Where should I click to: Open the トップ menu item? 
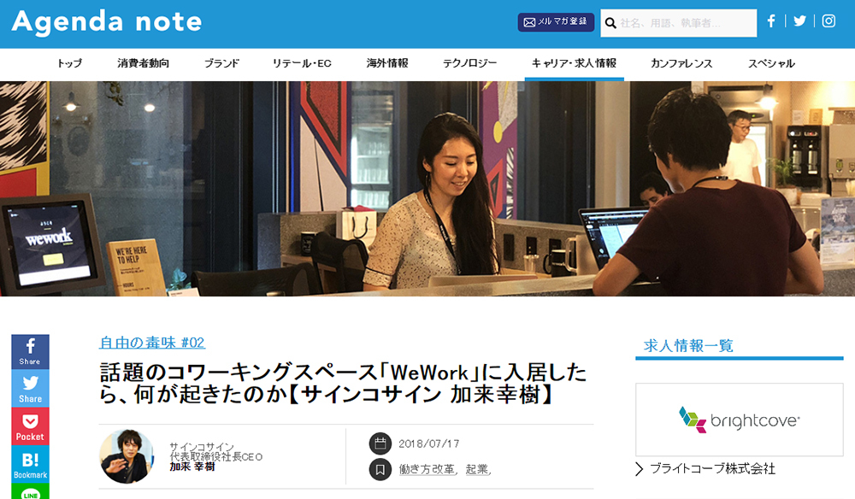69,63
